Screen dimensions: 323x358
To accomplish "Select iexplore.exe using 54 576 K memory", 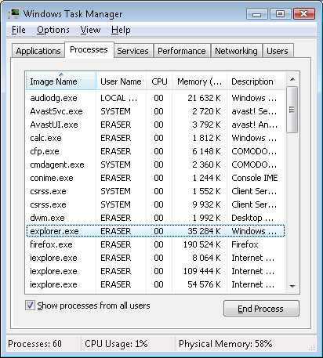I will tap(155, 284).
